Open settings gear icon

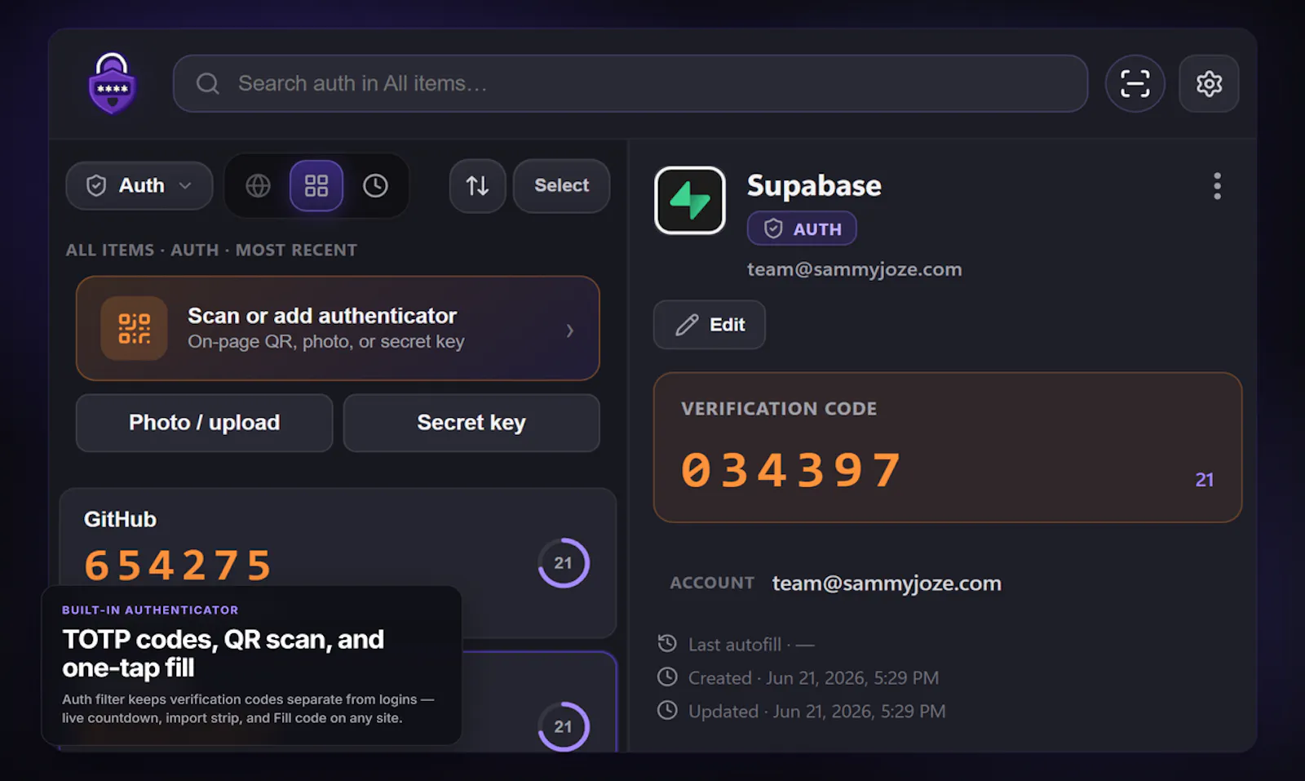1209,83
